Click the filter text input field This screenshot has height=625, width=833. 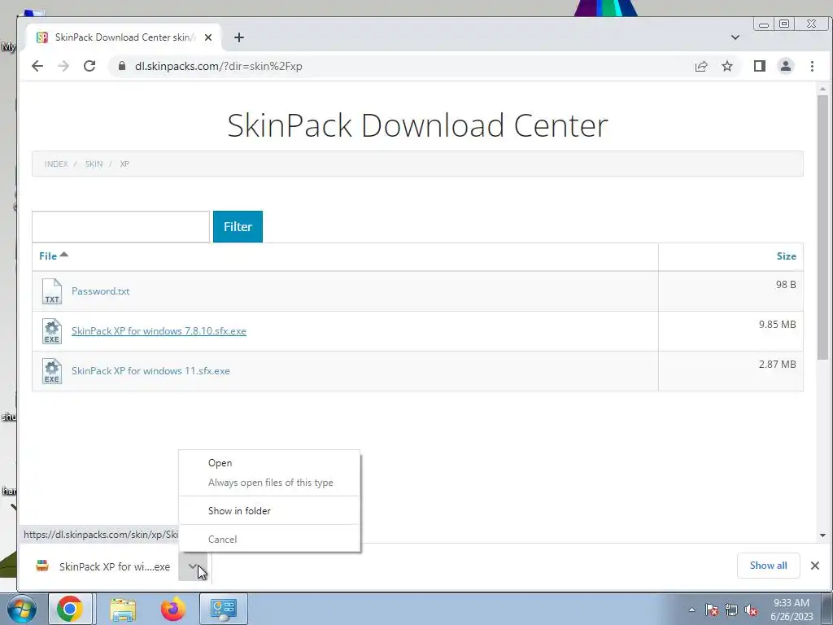[120, 226]
